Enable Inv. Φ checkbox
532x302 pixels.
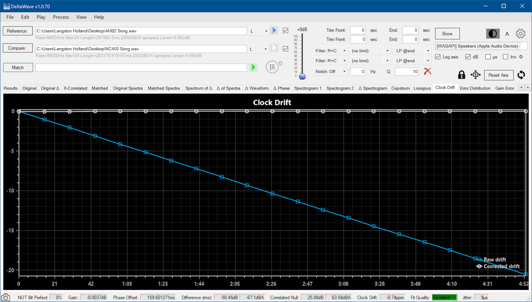(506, 57)
